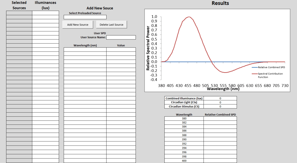The width and height of the screenshot is (297, 163).
Task: Open the Select Preloaded Source field
Action: (x=85, y=17)
